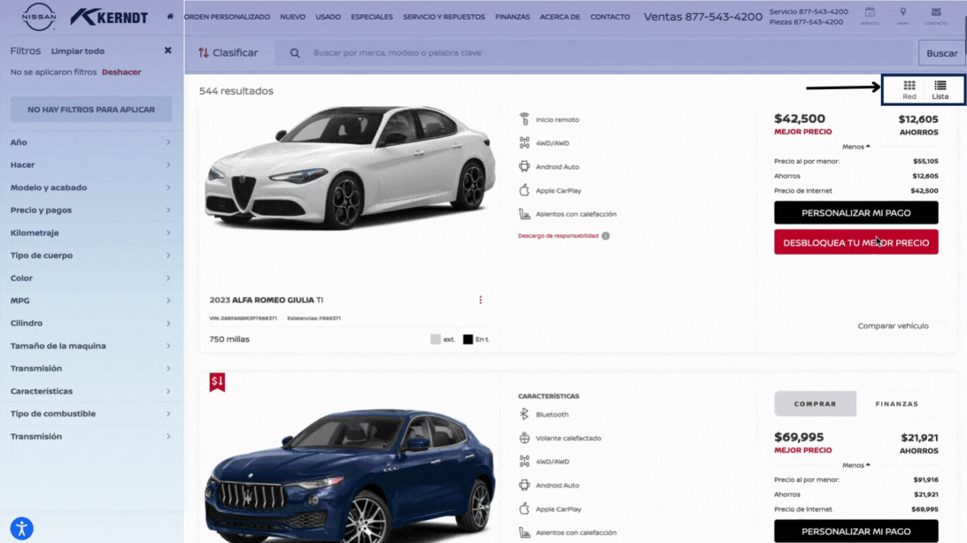Open Clasificar sort options
The width and height of the screenshot is (967, 543).
tap(228, 53)
